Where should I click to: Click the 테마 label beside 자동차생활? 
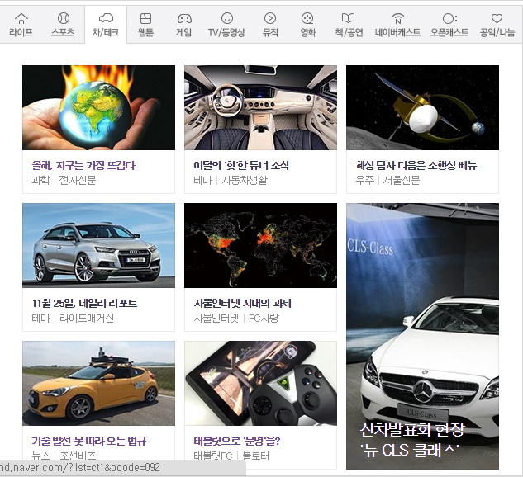(202, 180)
